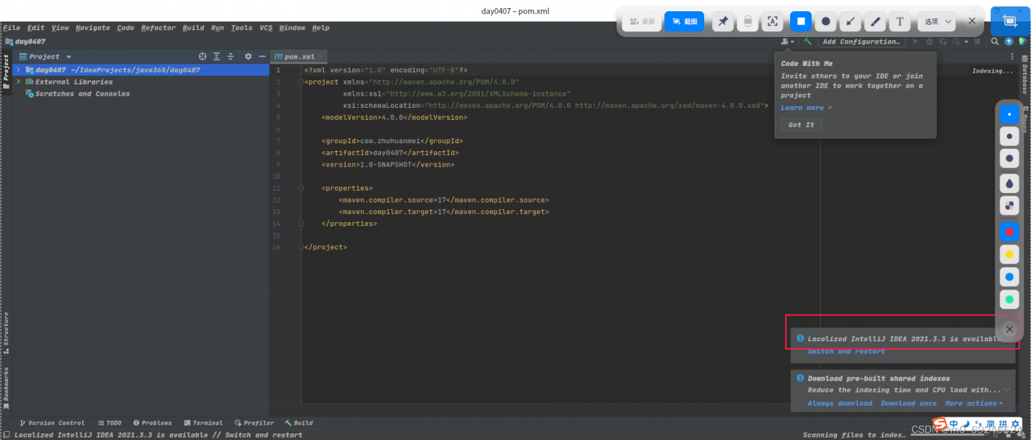The image size is (1031, 440).
Task: Click Collapse All icon in Project panel
Action: click(230, 56)
